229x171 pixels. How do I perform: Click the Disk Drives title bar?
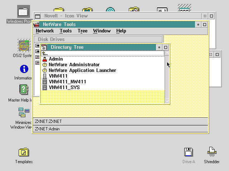point(98,40)
